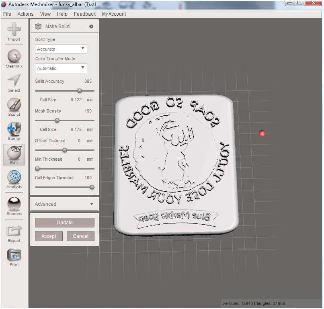Open the Help menu

click(x=62, y=14)
